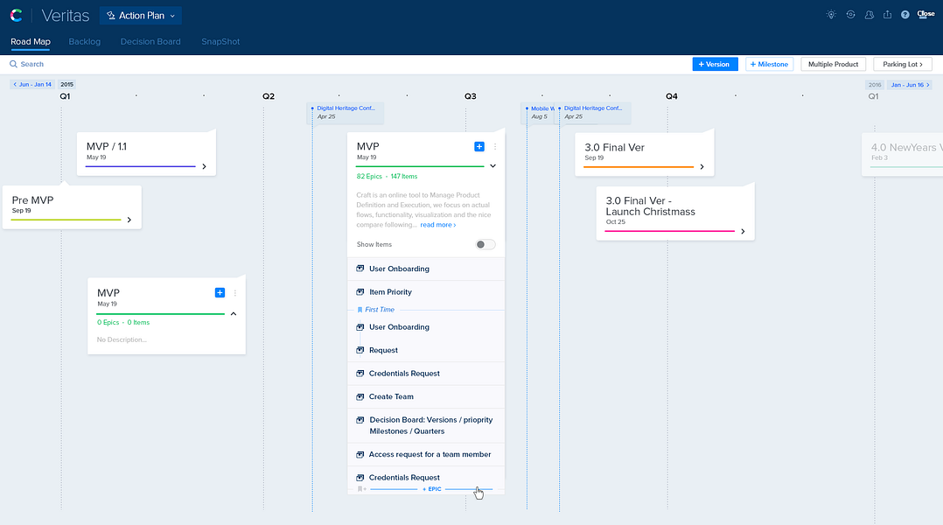The height and width of the screenshot is (525, 943).
Task: Click the purple progress bar on MVP / 1.1
Action: [x=141, y=166]
